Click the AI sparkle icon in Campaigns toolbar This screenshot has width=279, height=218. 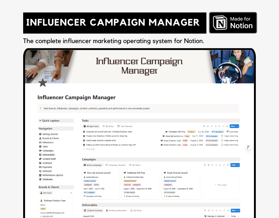[x=216, y=165]
